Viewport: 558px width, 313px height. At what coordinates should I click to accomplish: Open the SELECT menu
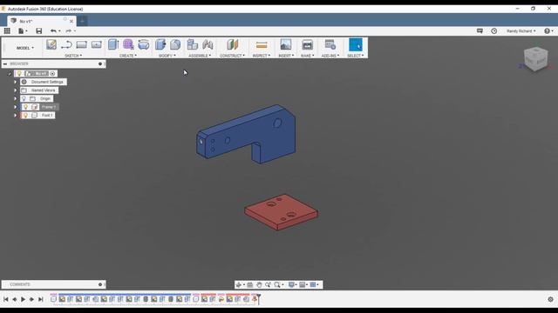[356, 56]
